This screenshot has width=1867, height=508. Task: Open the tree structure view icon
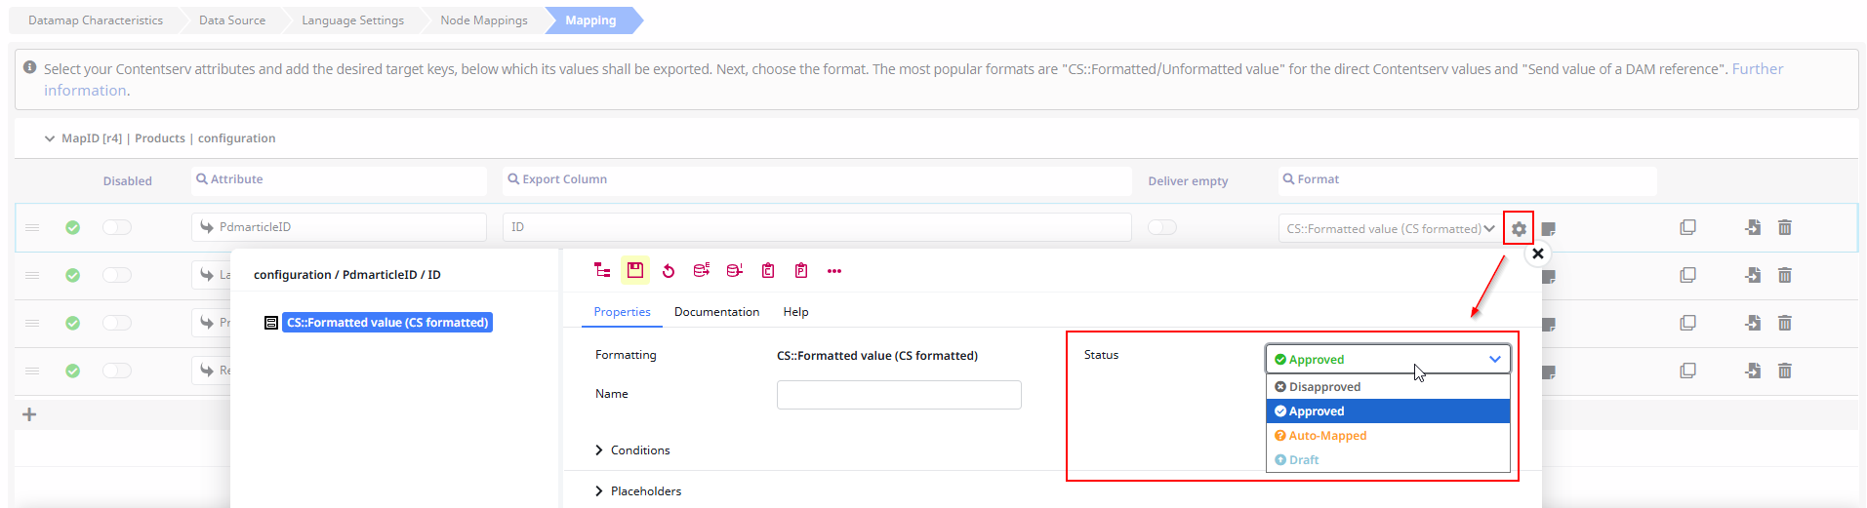602,271
